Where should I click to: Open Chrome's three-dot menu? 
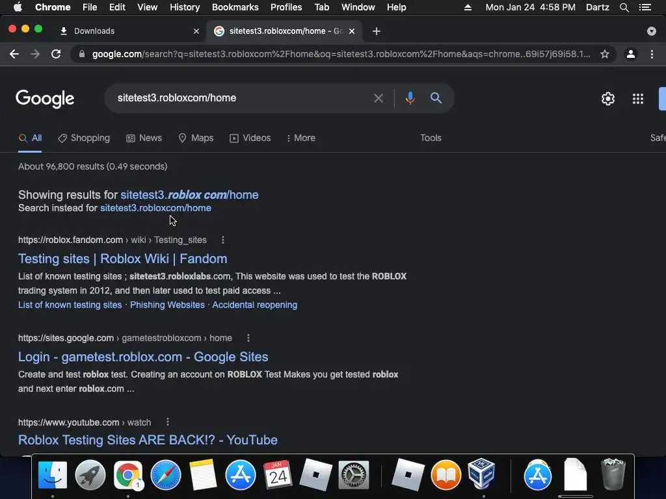click(x=652, y=54)
